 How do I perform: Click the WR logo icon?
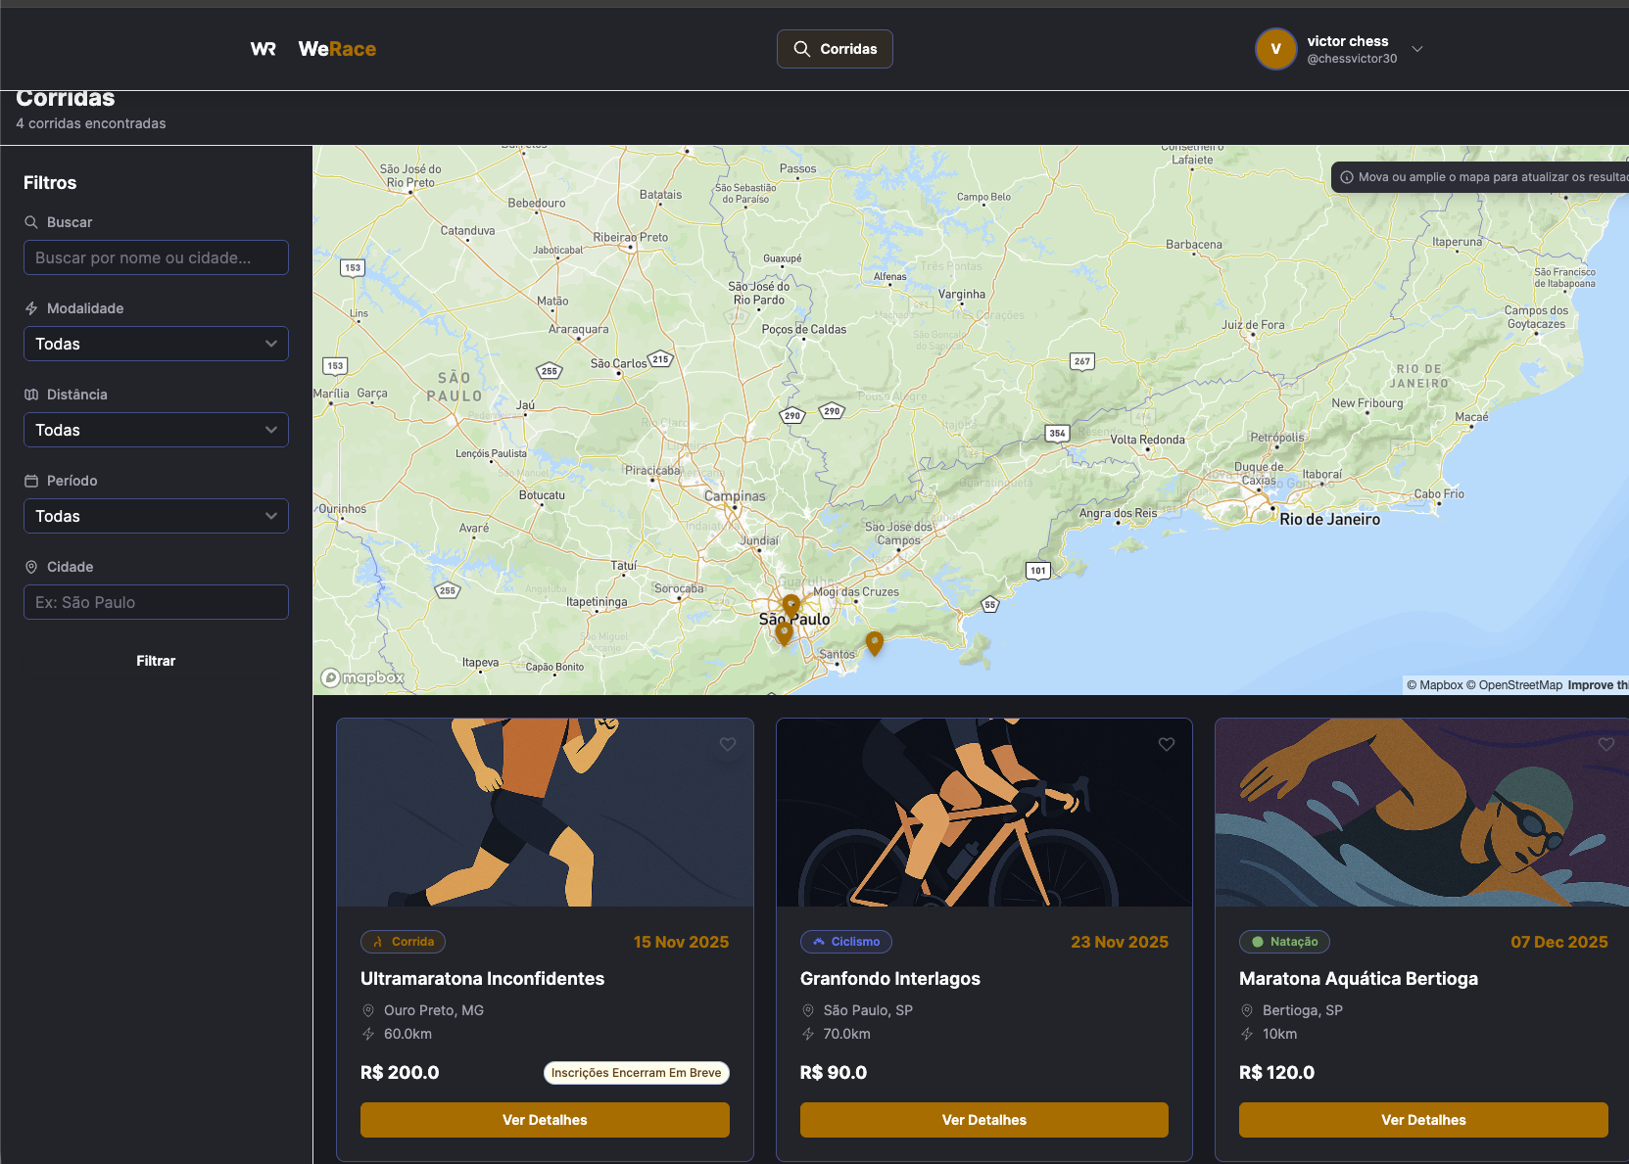point(263,49)
